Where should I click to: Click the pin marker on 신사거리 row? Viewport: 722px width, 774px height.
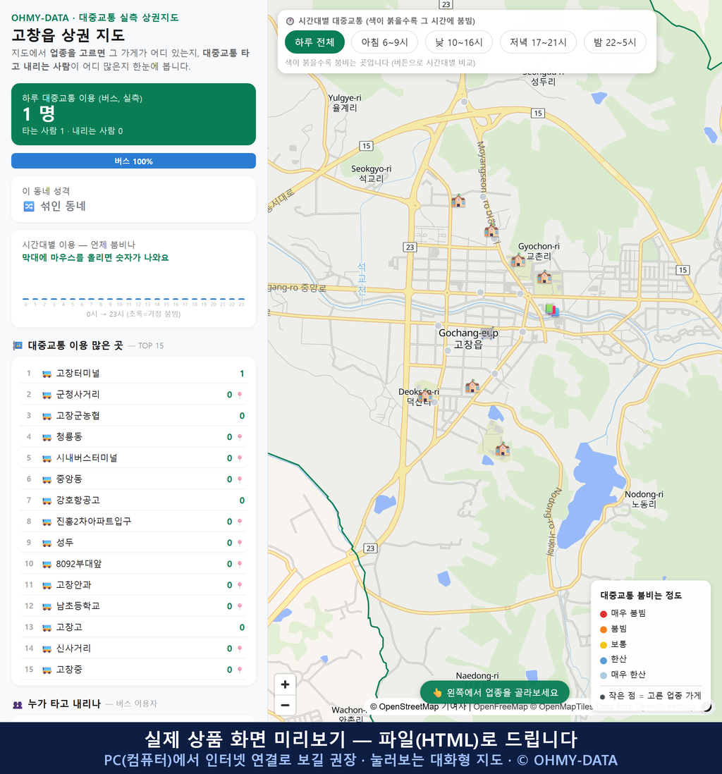pos(240,649)
